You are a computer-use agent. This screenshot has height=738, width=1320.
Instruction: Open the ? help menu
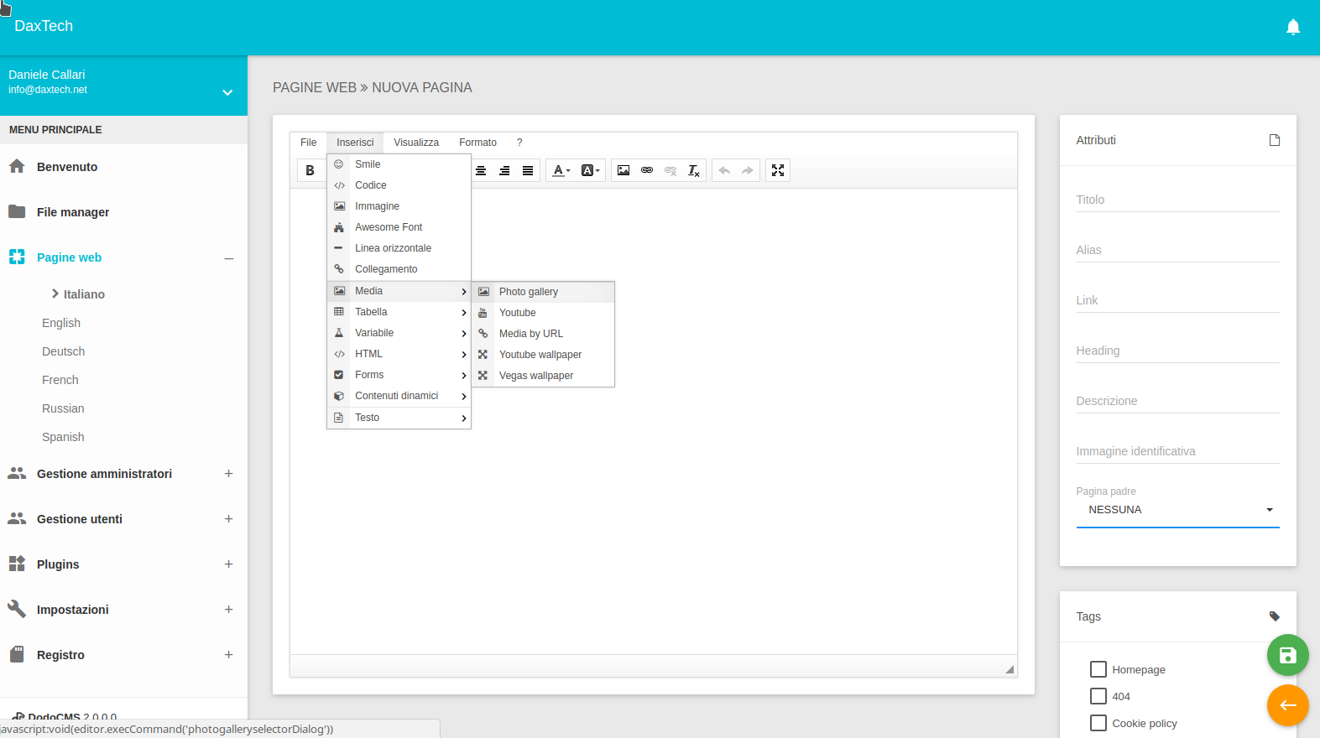[x=519, y=143]
